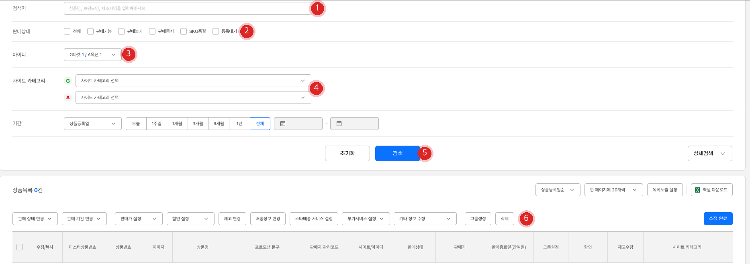
Task: Open the 부가서비스 설정 dropdown
Action: coord(366,219)
